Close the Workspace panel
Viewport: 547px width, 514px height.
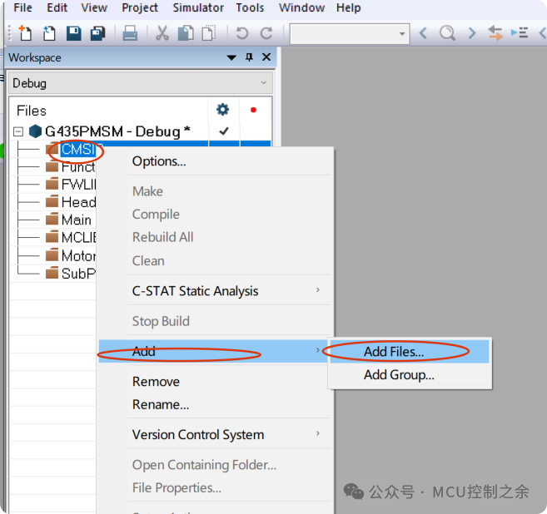266,57
